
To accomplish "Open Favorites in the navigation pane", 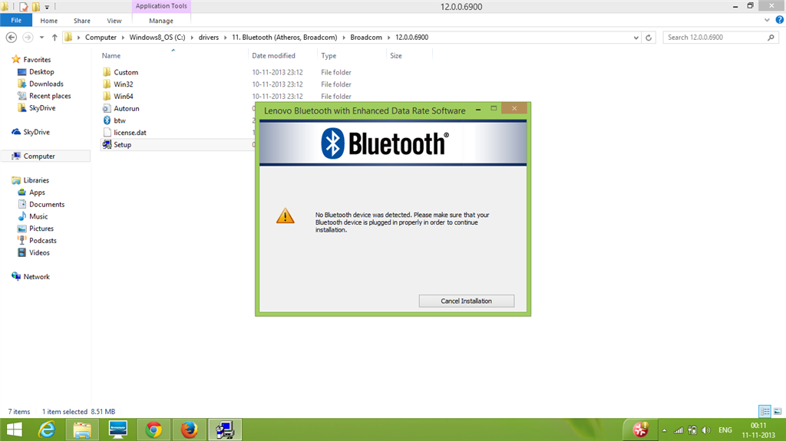I will (x=37, y=59).
